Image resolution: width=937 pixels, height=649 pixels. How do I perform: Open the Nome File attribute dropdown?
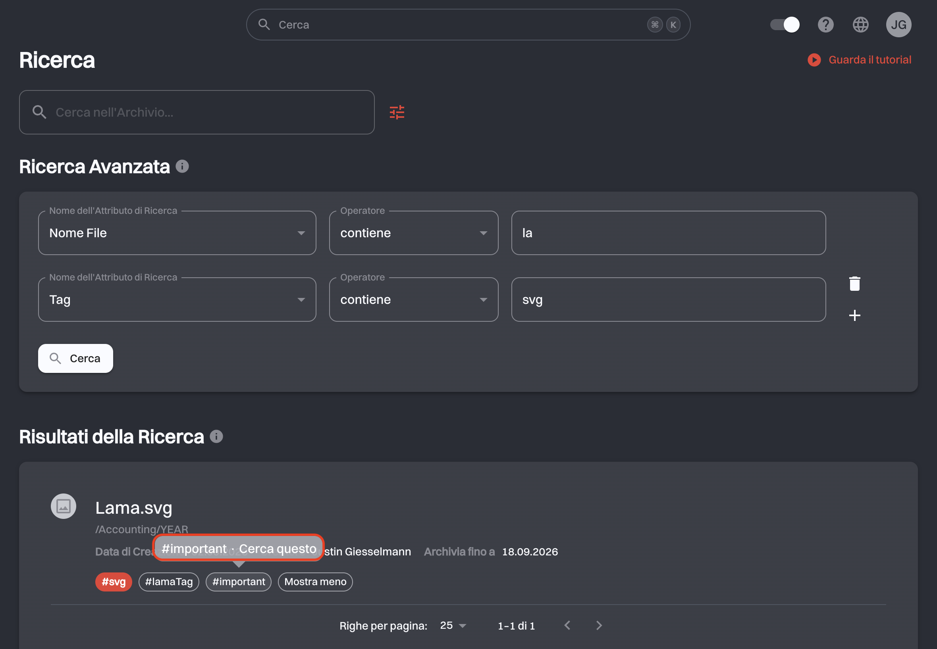click(x=177, y=233)
